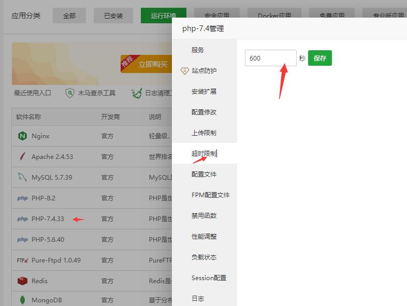The height and width of the screenshot is (306, 407).
Task: Click the 开发商 column header
Action: tap(110, 117)
